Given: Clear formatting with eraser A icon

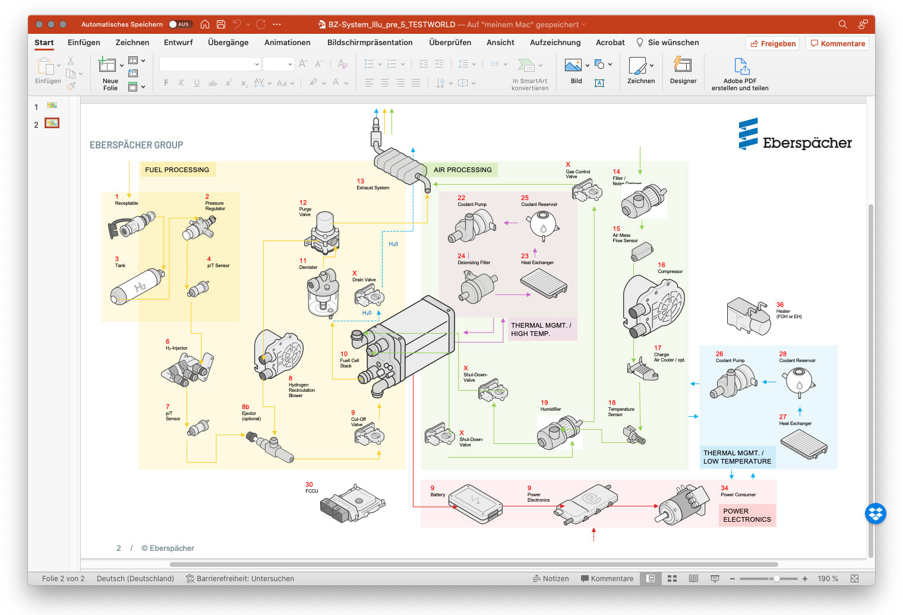Looking at the screenshot, I should point(342,64).
